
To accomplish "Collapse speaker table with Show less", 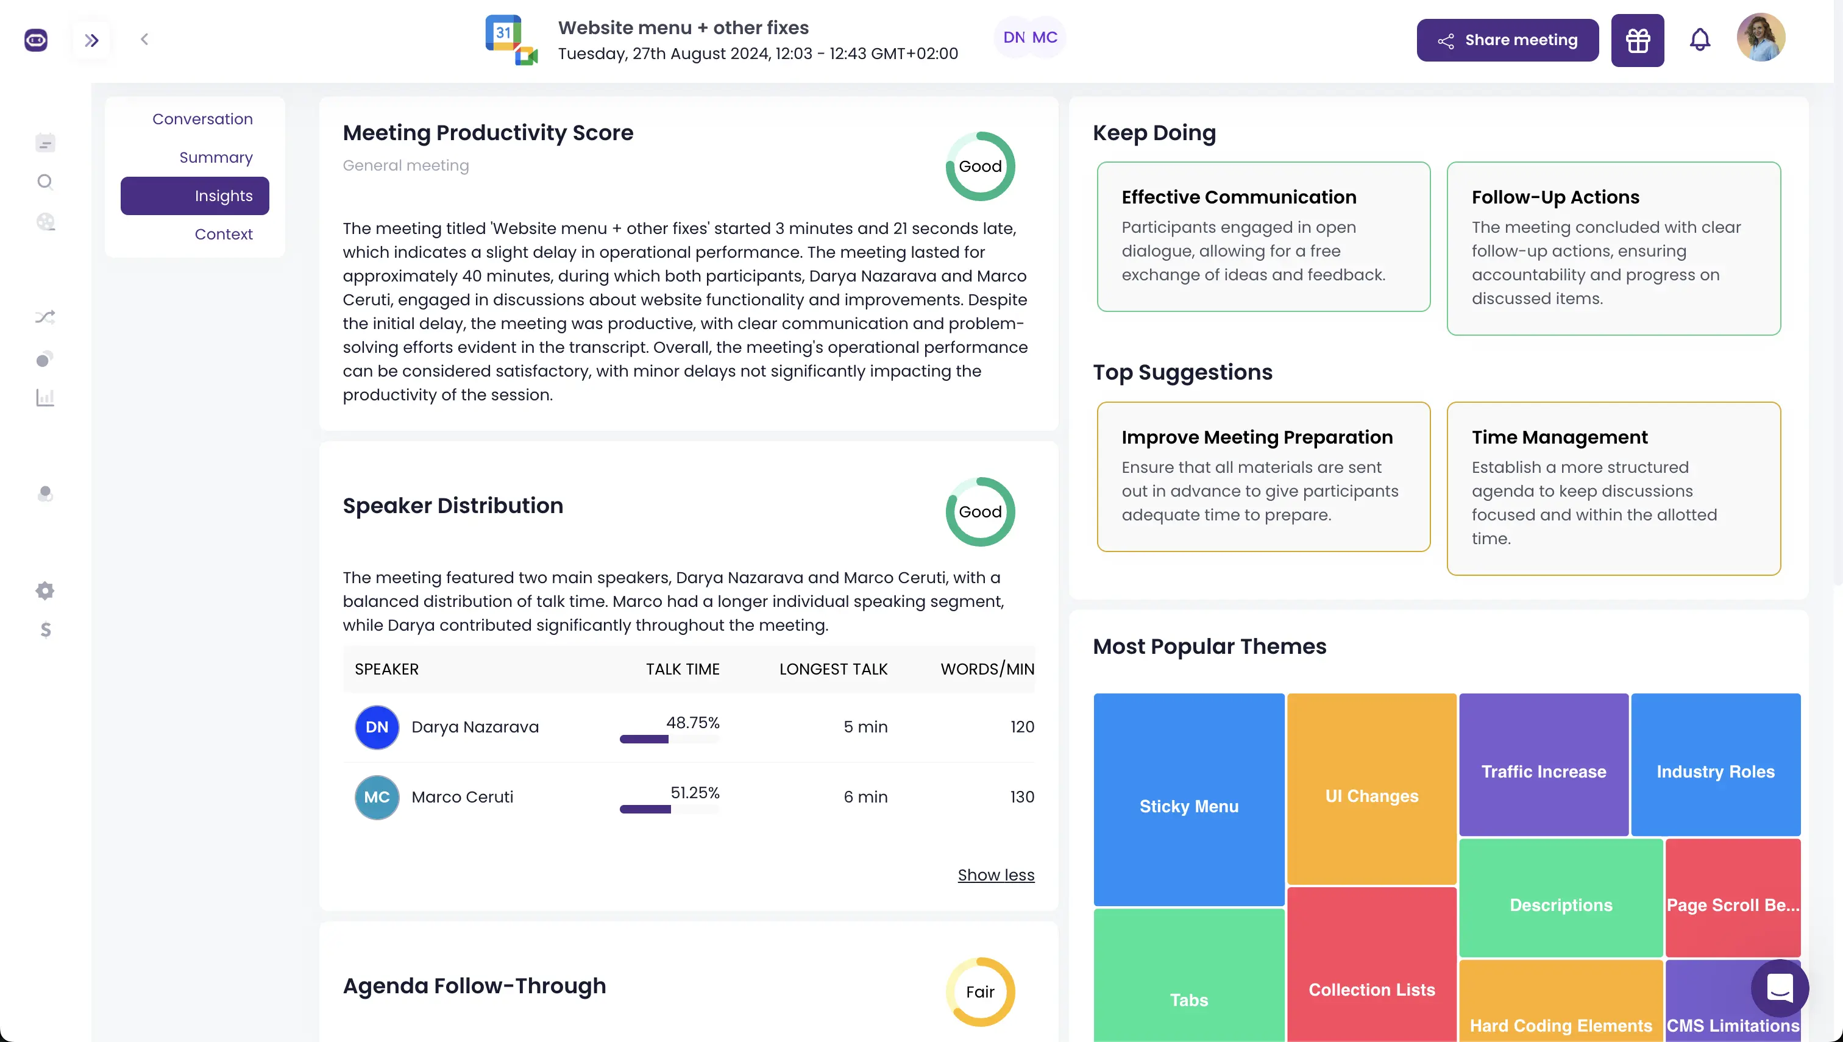I will (996, 874).
